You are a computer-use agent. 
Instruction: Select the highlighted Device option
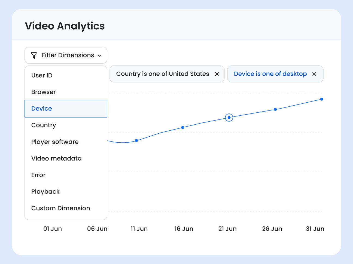click(66, 109)
